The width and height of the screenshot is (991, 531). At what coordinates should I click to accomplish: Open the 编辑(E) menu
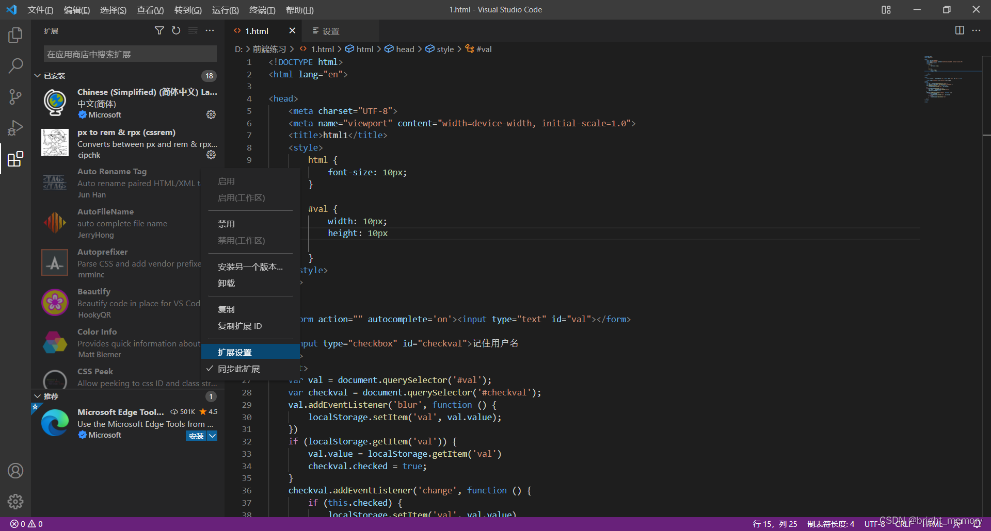click(x=76, y=10)
